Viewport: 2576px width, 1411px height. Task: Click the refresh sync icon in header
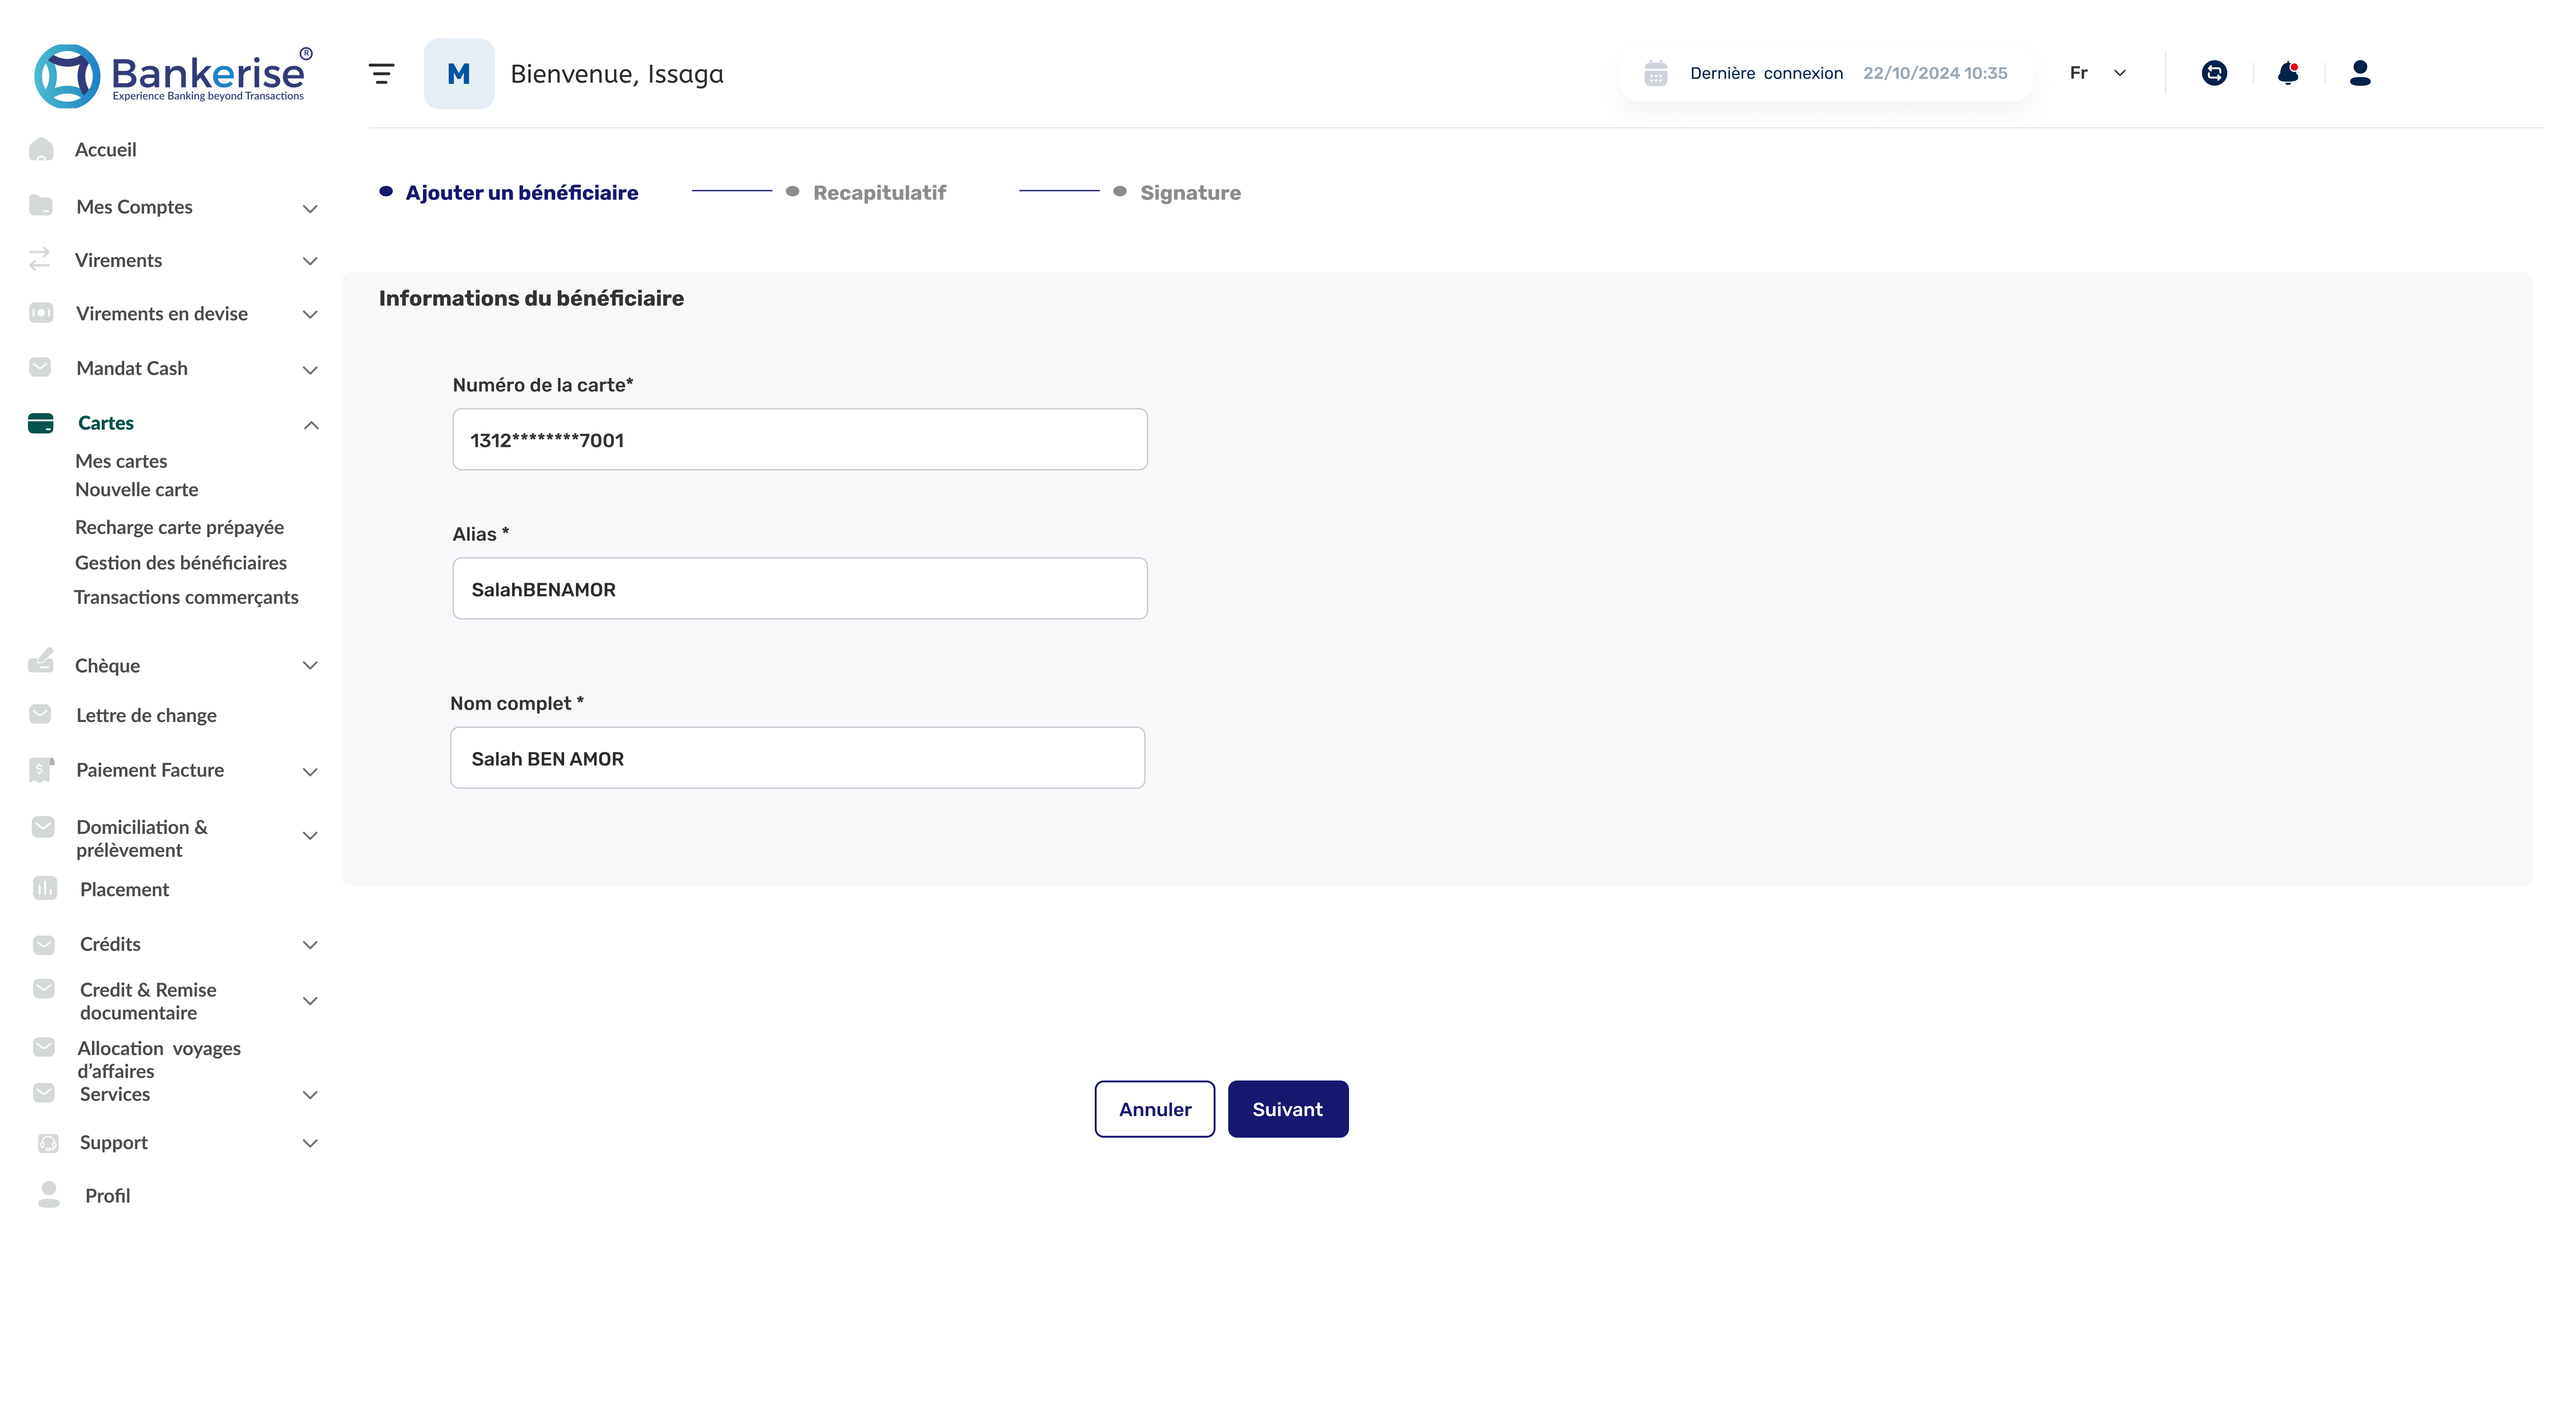pos(2214,73)
